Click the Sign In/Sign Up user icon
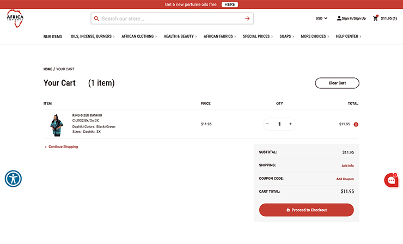Image resolution: width=403 pixels, height=244 pixels. pos(339,19)
